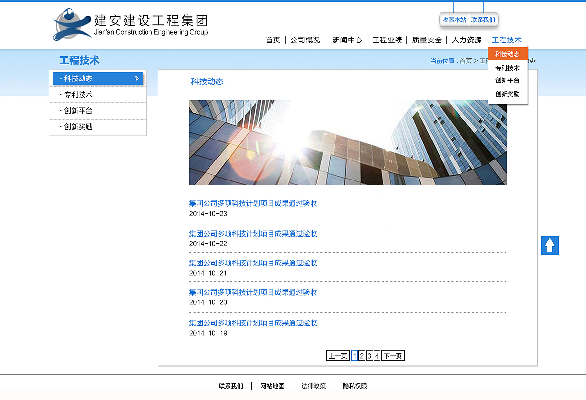Go to page 3 in pagination
This screenshot has height=400, width=586.
tap(369, 355)
